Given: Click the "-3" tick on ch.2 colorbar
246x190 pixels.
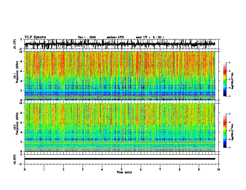Looking at the screenshot, I should (x=229, y=114).
